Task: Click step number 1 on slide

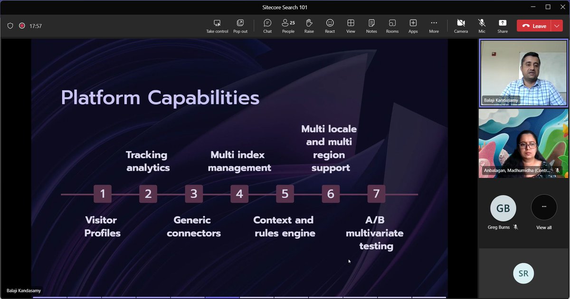Action: pos(103,194)
